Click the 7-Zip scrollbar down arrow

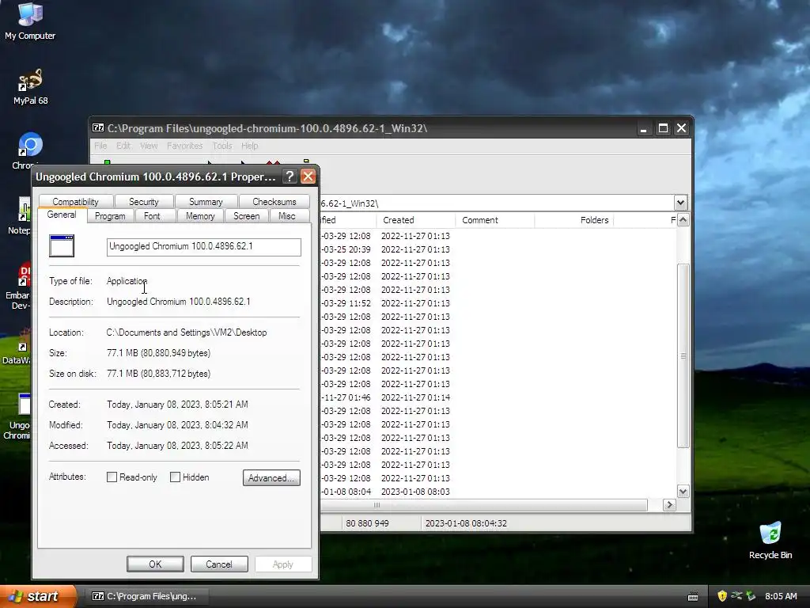(x=683, y=492)
